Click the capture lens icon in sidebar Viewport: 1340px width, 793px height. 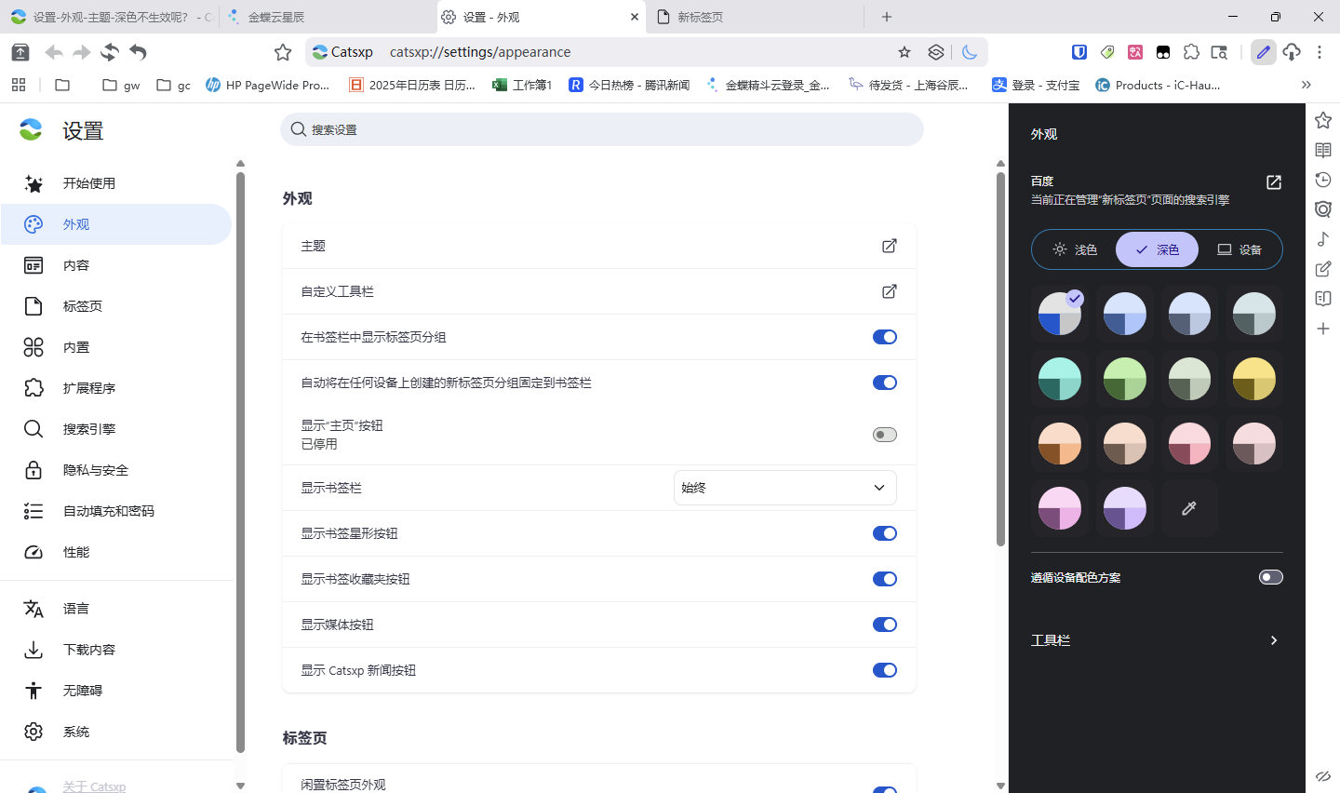pos(1323,209)
